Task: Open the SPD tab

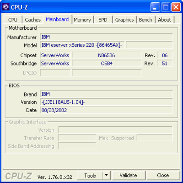Action: point(103,20)
